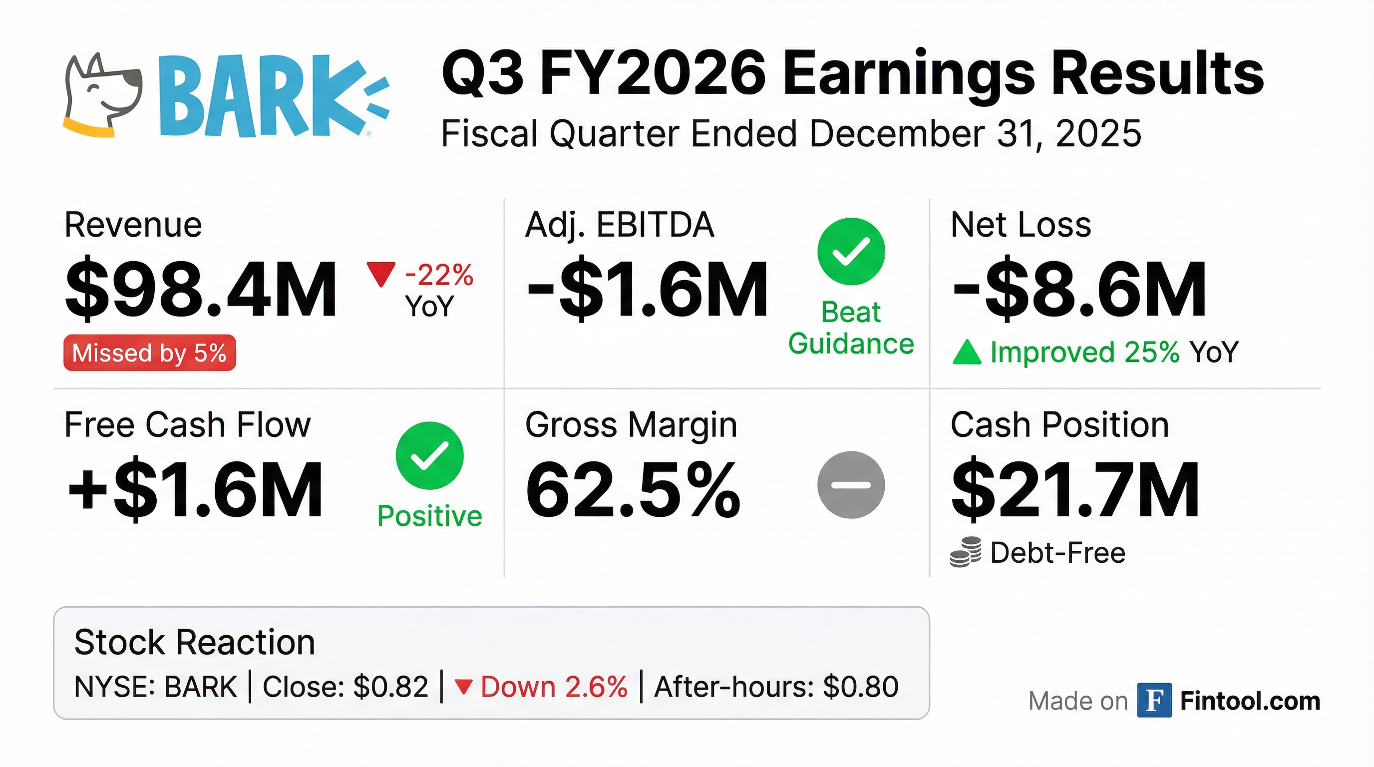Click the Stock Reaction heading
Image resolution: width=1374 pixels, height=767 pixels.
195,642
